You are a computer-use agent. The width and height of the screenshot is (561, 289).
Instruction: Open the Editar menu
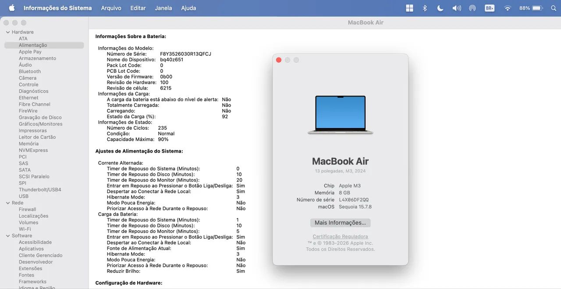(x=138, y=8)
